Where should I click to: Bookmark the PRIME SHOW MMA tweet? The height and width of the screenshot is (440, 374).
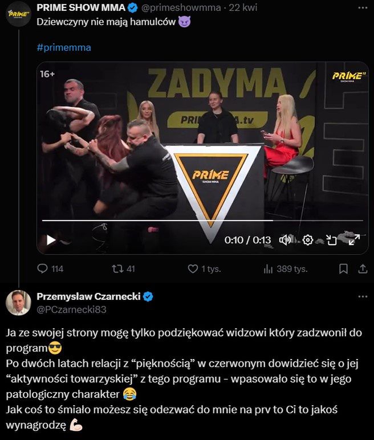point(343,269)
